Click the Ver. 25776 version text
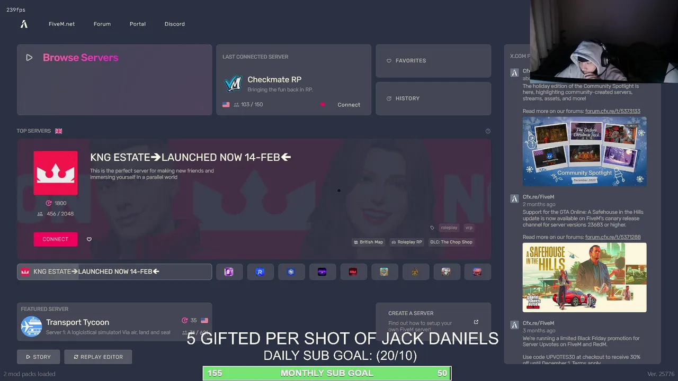Screen dimensions: 678x381 pos(661,374)
